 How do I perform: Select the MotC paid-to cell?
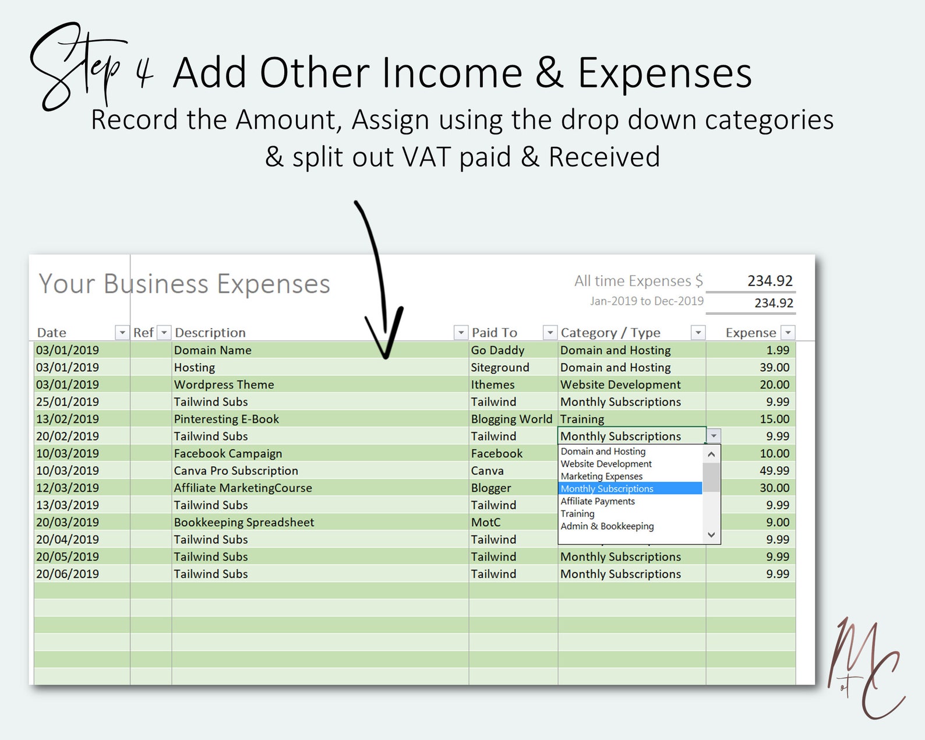(513, 522)
